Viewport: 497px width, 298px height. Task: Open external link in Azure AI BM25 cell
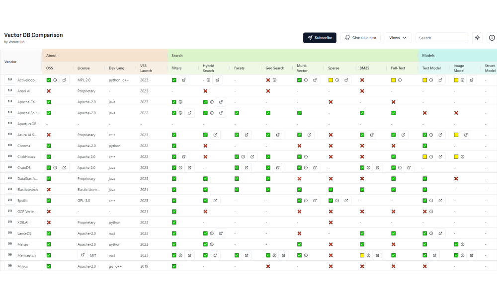point(372,135)
